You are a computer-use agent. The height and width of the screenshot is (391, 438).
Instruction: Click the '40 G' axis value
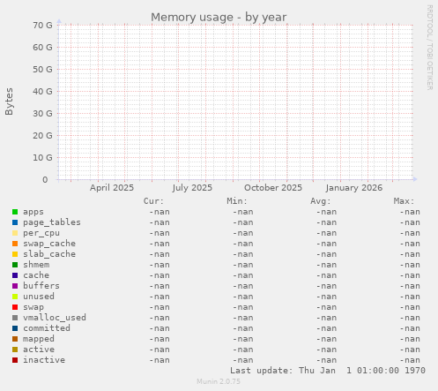tap(42, 92)
